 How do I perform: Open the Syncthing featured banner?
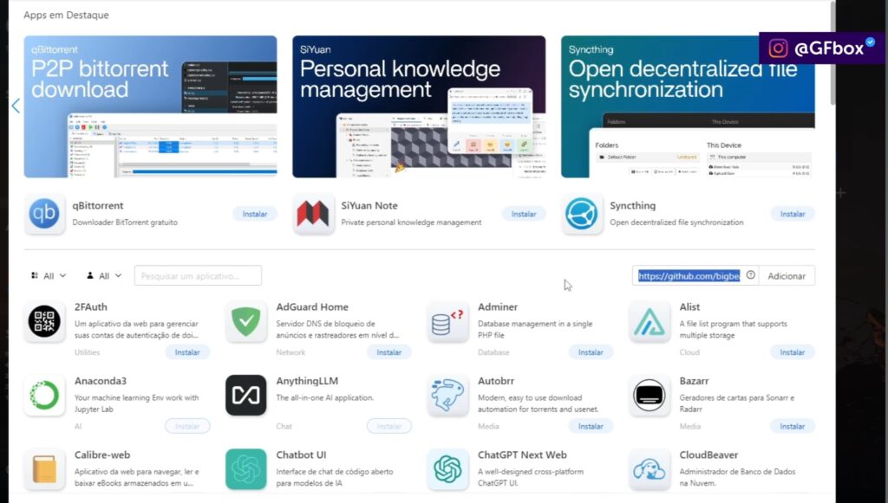point(688,106)
